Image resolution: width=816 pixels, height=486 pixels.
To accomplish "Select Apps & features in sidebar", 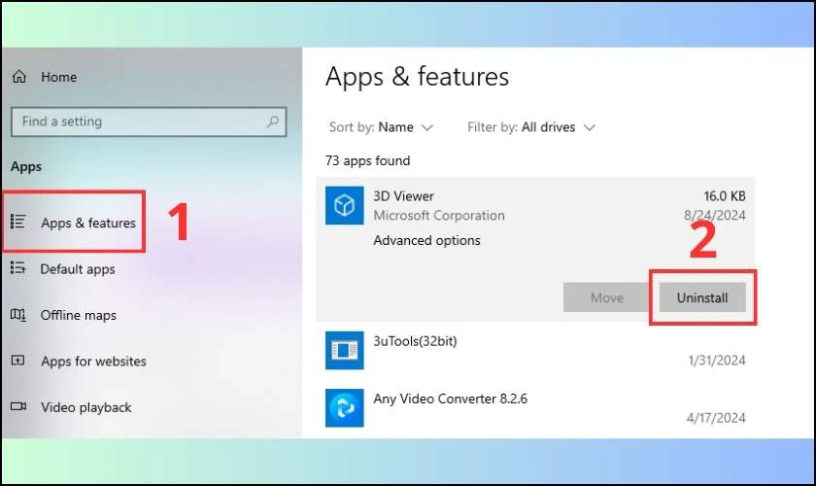I will tap(88, 223).
